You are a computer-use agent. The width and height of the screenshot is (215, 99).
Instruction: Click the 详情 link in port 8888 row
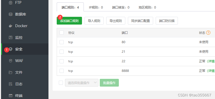(211, 71)
